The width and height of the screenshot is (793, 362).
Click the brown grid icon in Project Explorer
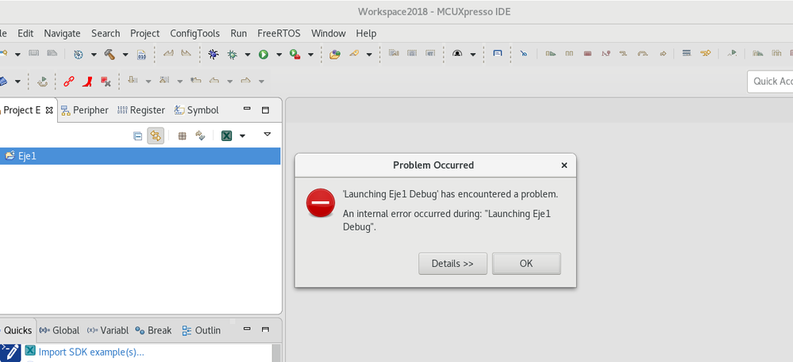coord(183,135)
